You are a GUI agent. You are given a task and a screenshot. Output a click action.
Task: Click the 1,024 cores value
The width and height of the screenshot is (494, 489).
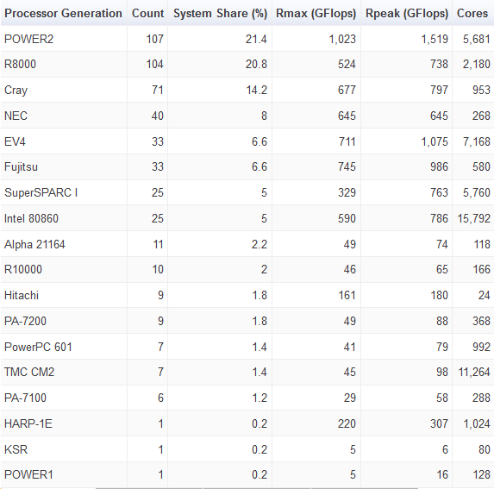tap(477, 424)
